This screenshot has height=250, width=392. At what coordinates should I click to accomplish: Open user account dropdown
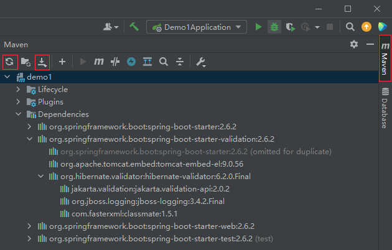point(111,27)
